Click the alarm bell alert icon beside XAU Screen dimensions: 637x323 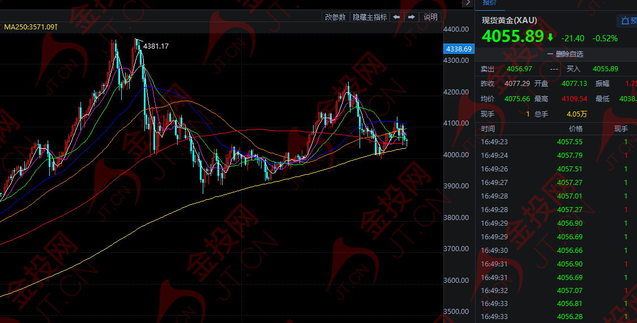point(626,21)
